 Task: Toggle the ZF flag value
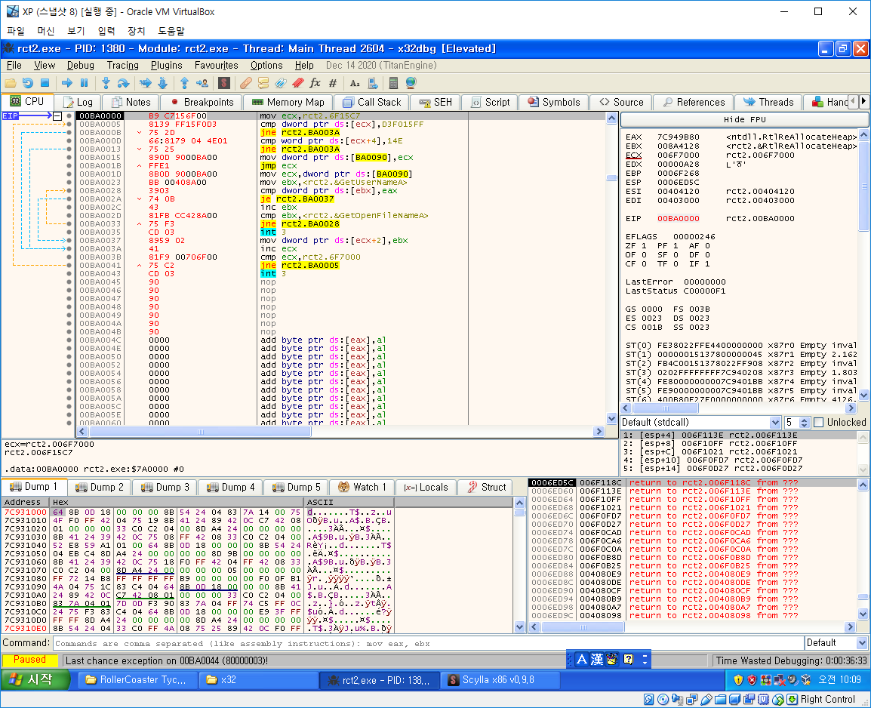point(645,246)
